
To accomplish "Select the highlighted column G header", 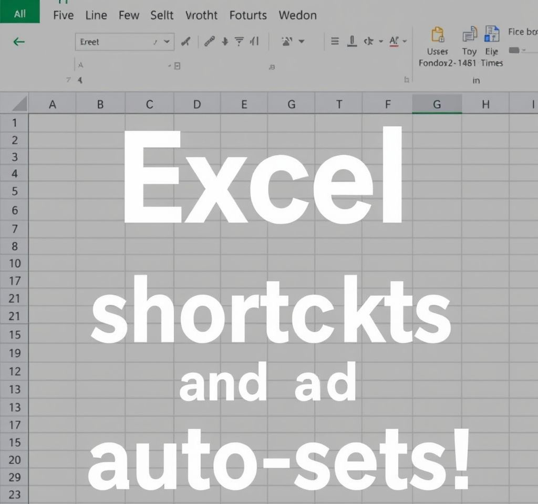I will (437, 104).
